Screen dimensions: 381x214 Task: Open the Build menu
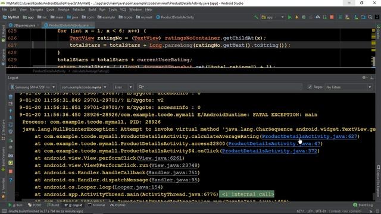point(92,10)
